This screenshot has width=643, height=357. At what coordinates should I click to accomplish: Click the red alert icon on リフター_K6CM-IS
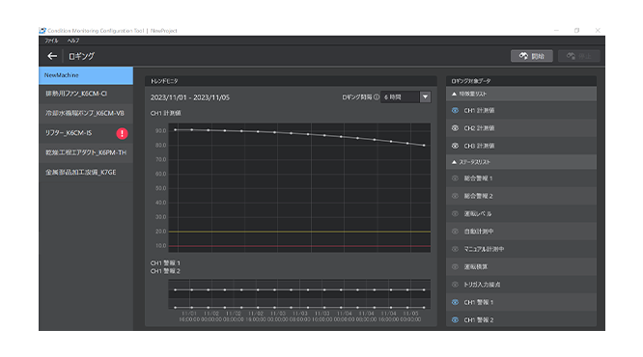click(x=122, y=133)
